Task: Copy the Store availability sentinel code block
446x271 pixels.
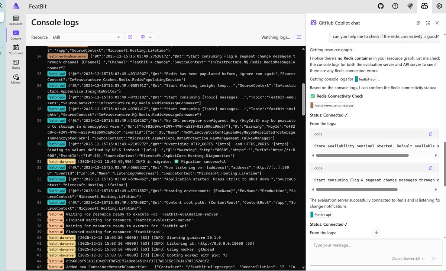Action: coord(431,134)
